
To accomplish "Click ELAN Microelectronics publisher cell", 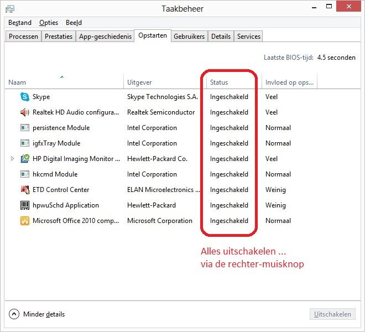I will (163, 190).
